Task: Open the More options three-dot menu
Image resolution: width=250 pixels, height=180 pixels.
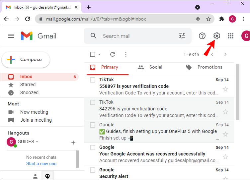Action: click(x=126, y=54)
